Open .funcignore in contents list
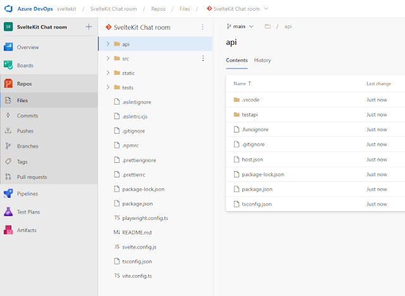The height and width of the screenshot is (296, 405). click(255, 129)
